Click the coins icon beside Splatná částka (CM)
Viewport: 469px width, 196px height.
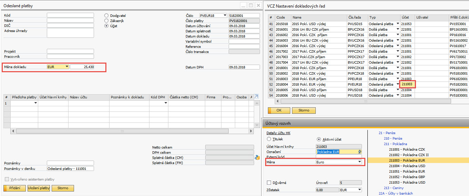[257, 157]
